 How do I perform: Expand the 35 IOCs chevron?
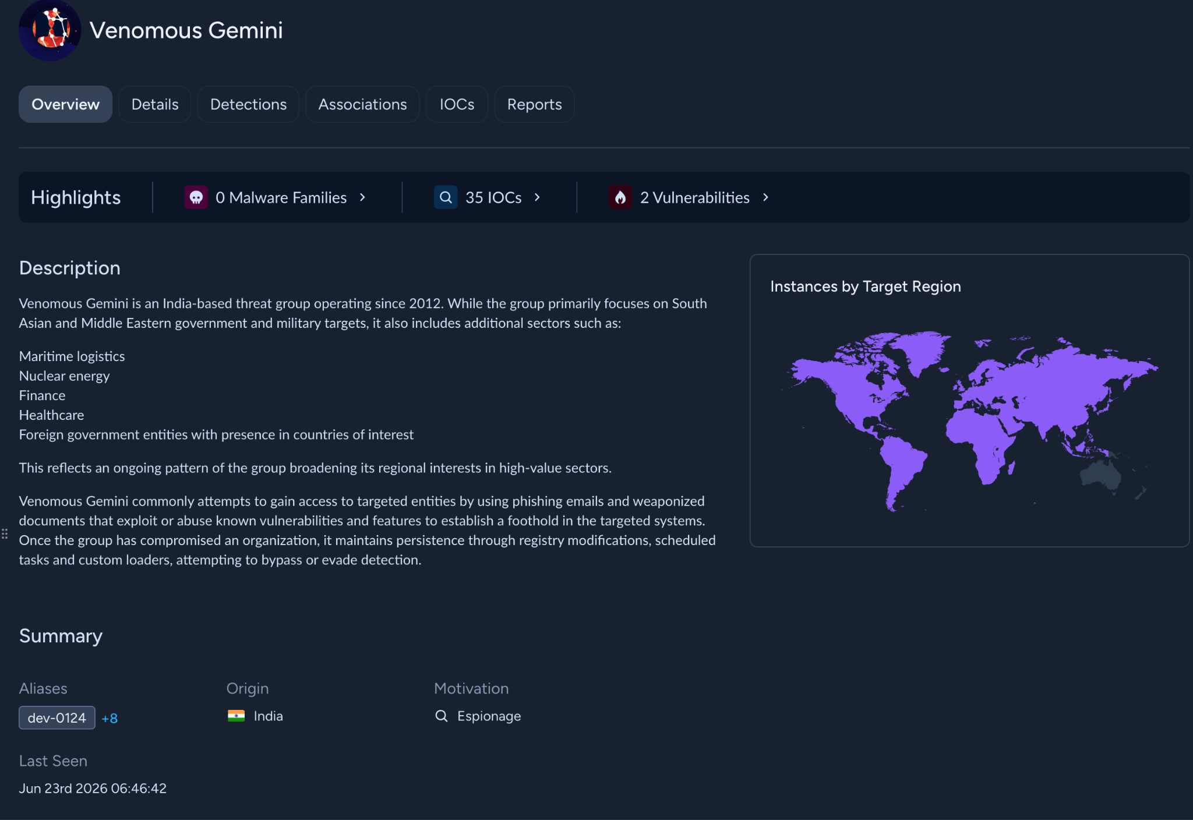(537, 197)
